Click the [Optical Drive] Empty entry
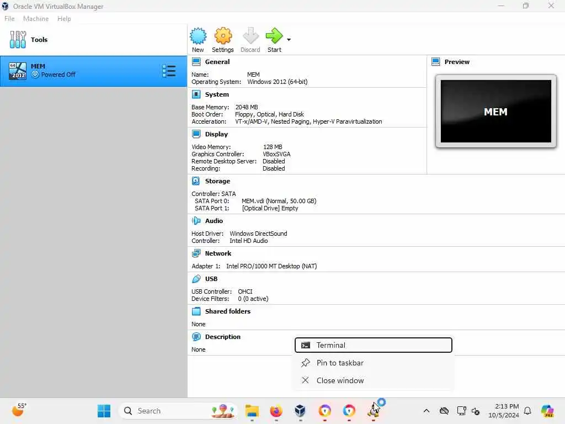Screen dimensions: 565x424 coord(270,208)
